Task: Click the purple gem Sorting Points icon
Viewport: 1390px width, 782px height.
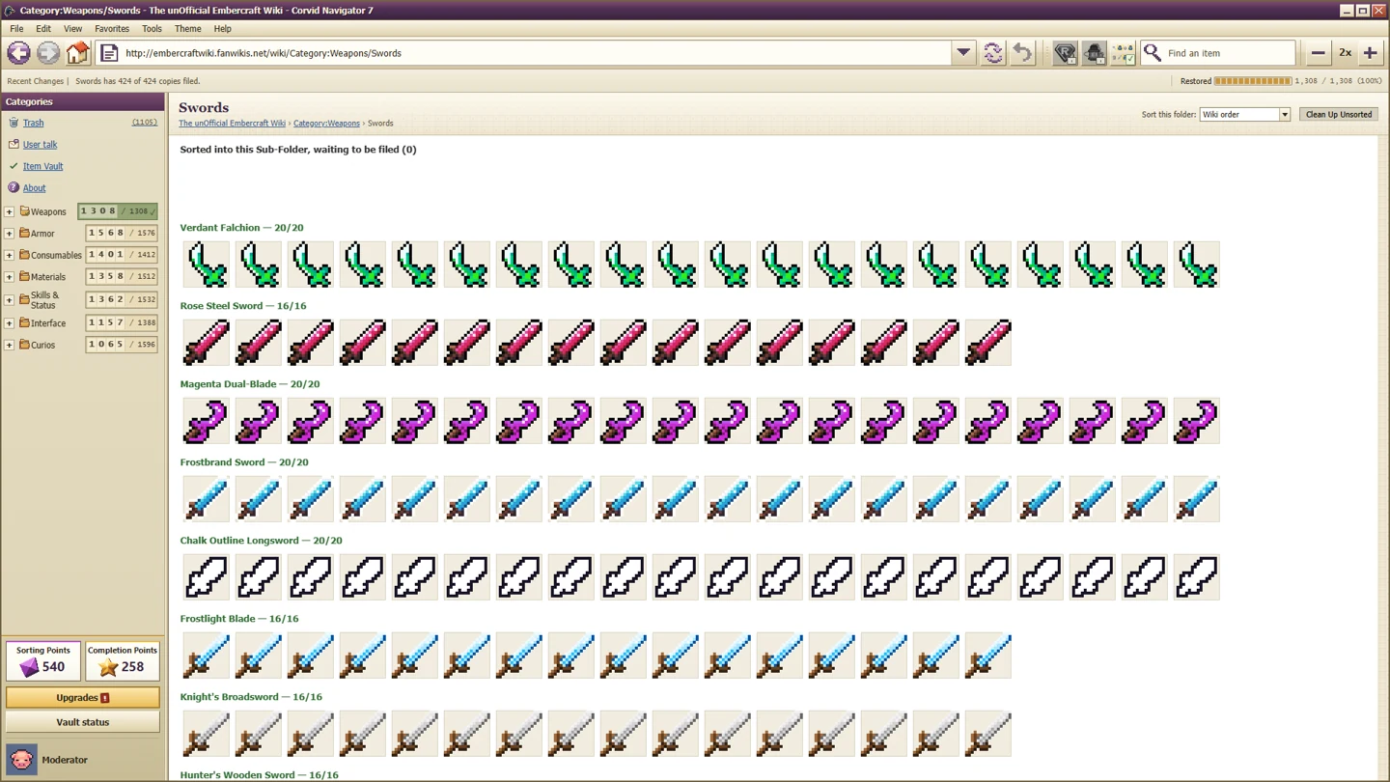Action: tap(30, 667)
